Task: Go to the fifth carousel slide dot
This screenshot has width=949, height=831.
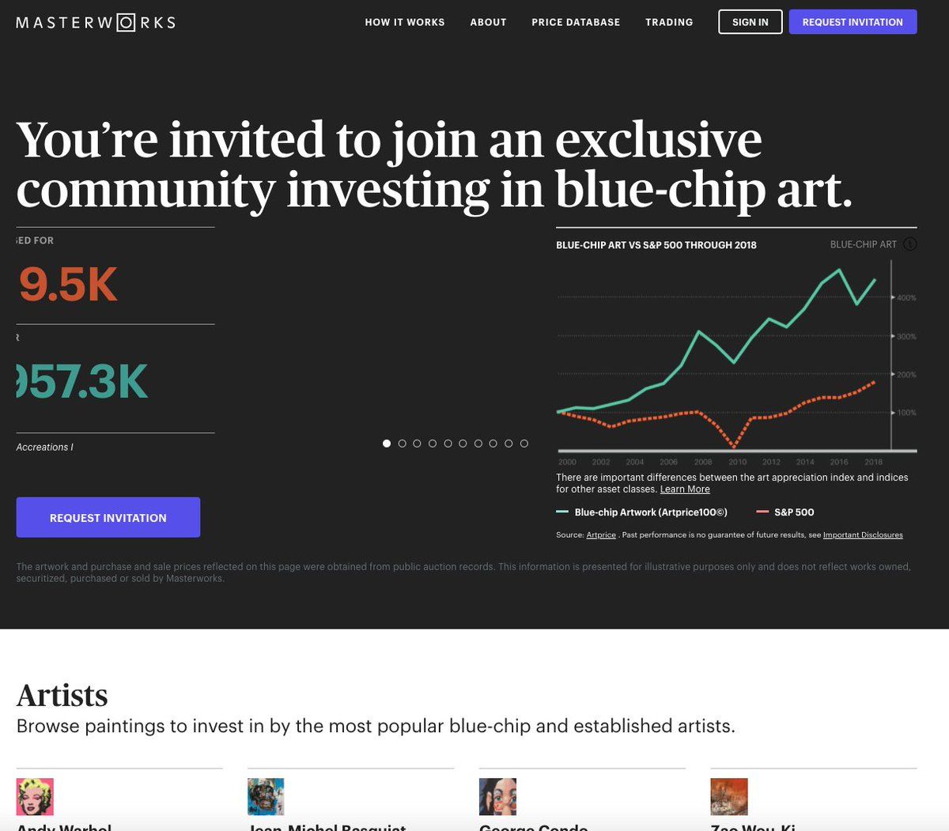Action: coord(448,444)
